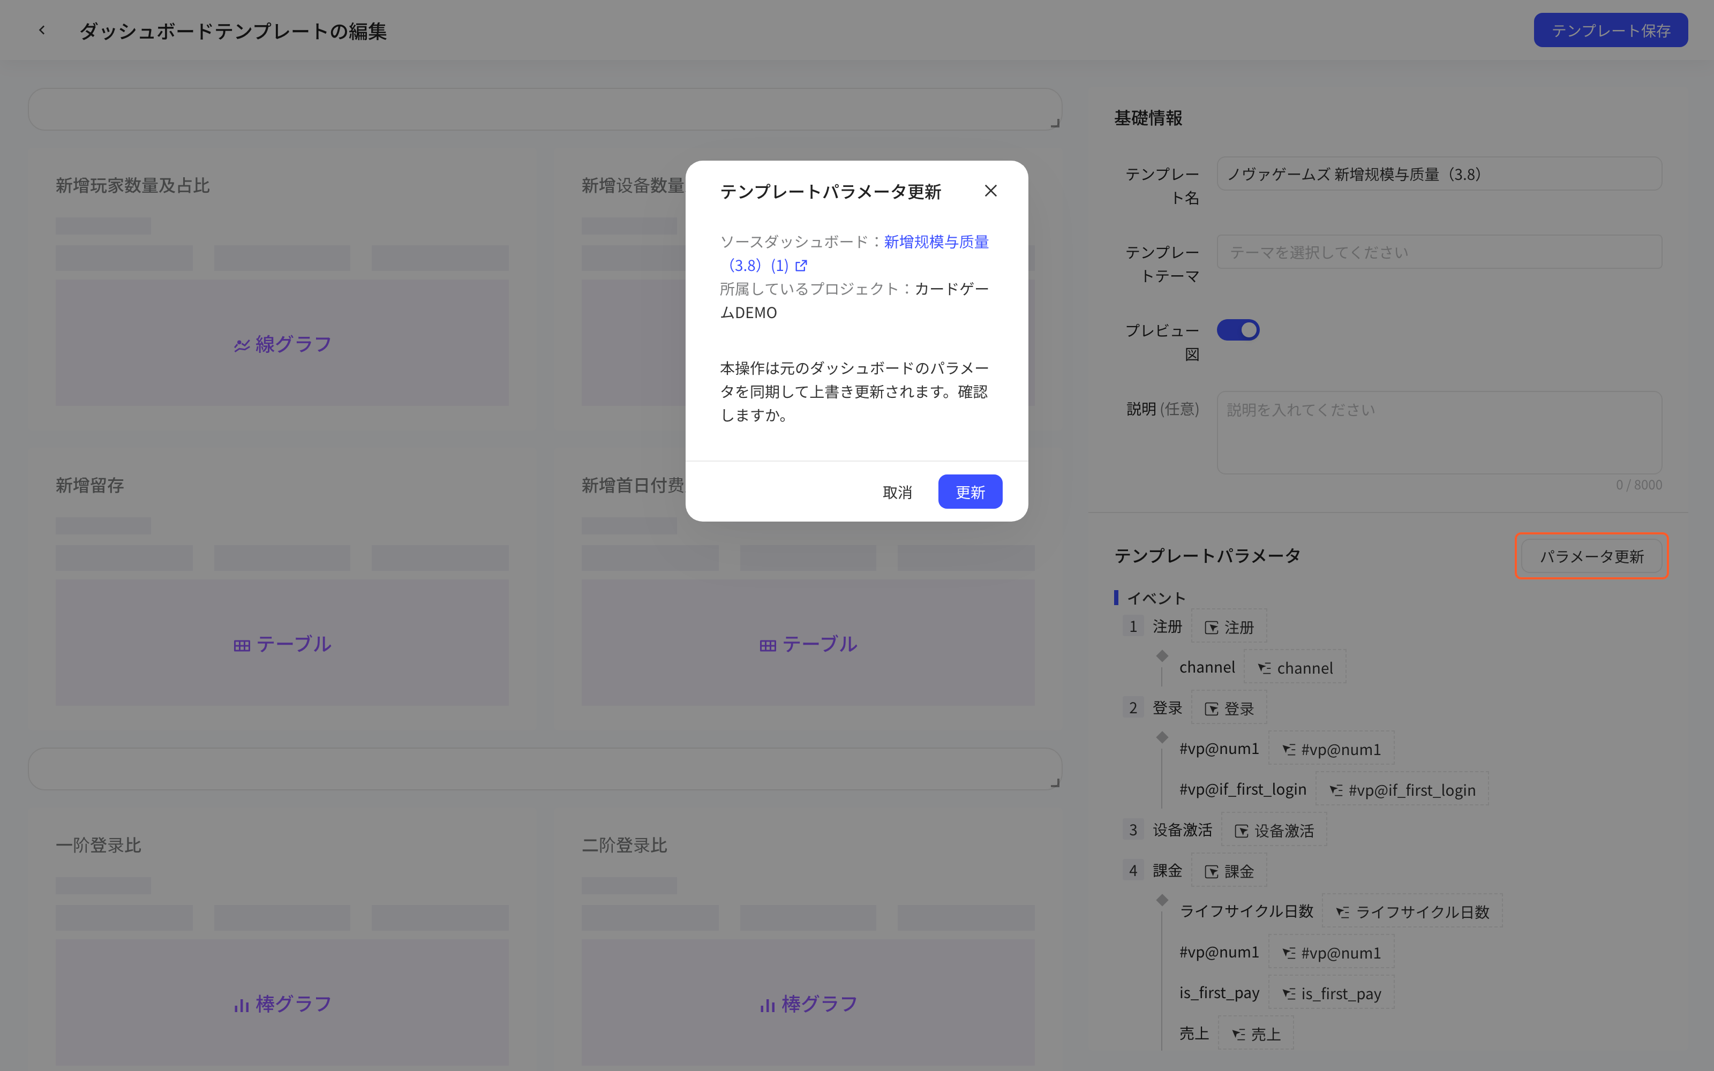This screenshot has width=1714, height=1071.
Task: Open the テンプレートテーマ dropdown
Action: (1439, 252)
